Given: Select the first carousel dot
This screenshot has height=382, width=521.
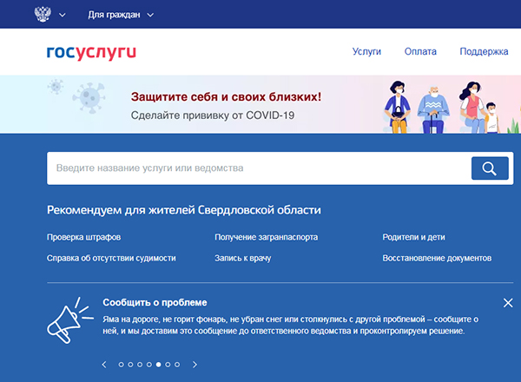Looking at the screenshot, I should pos(122,365).
